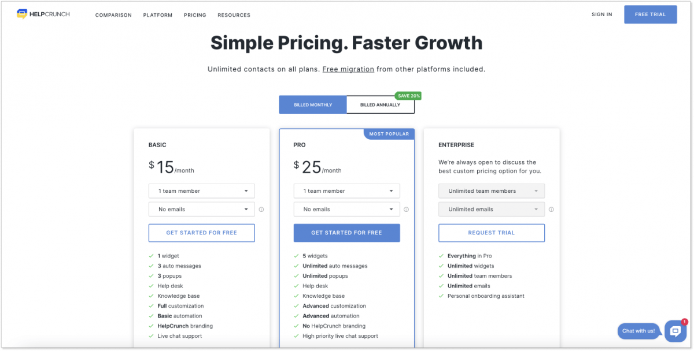Open Unlimited team members dropdown in Enterprise

[x=491, y=191]
